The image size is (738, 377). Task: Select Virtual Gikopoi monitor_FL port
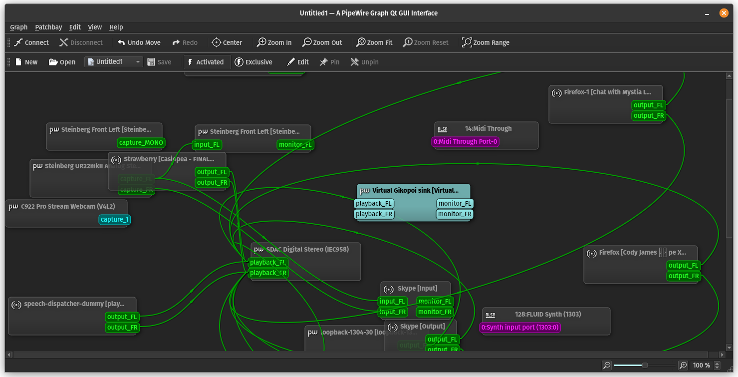click(x=455, y=204)
